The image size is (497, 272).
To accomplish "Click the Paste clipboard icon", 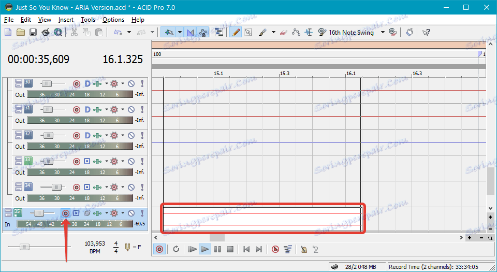I will (99, 32).
